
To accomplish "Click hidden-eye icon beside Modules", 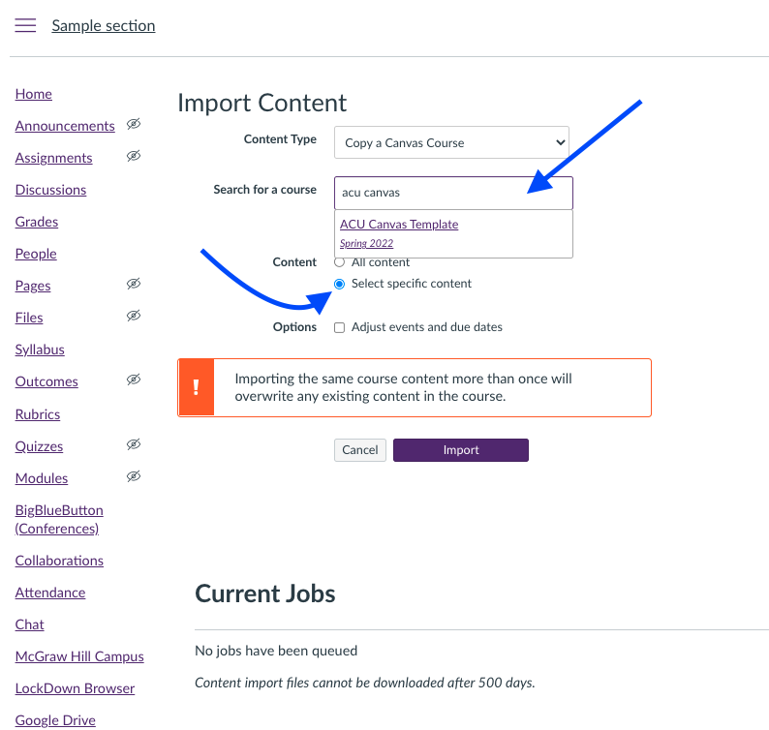I will tap(134, 477).
